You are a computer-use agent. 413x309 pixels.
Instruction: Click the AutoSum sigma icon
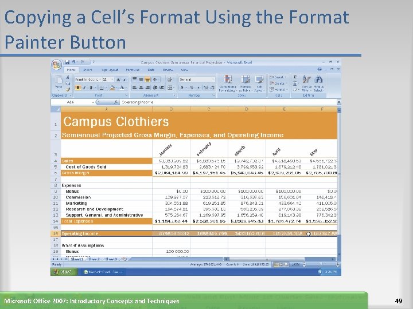tap(295, 77)
